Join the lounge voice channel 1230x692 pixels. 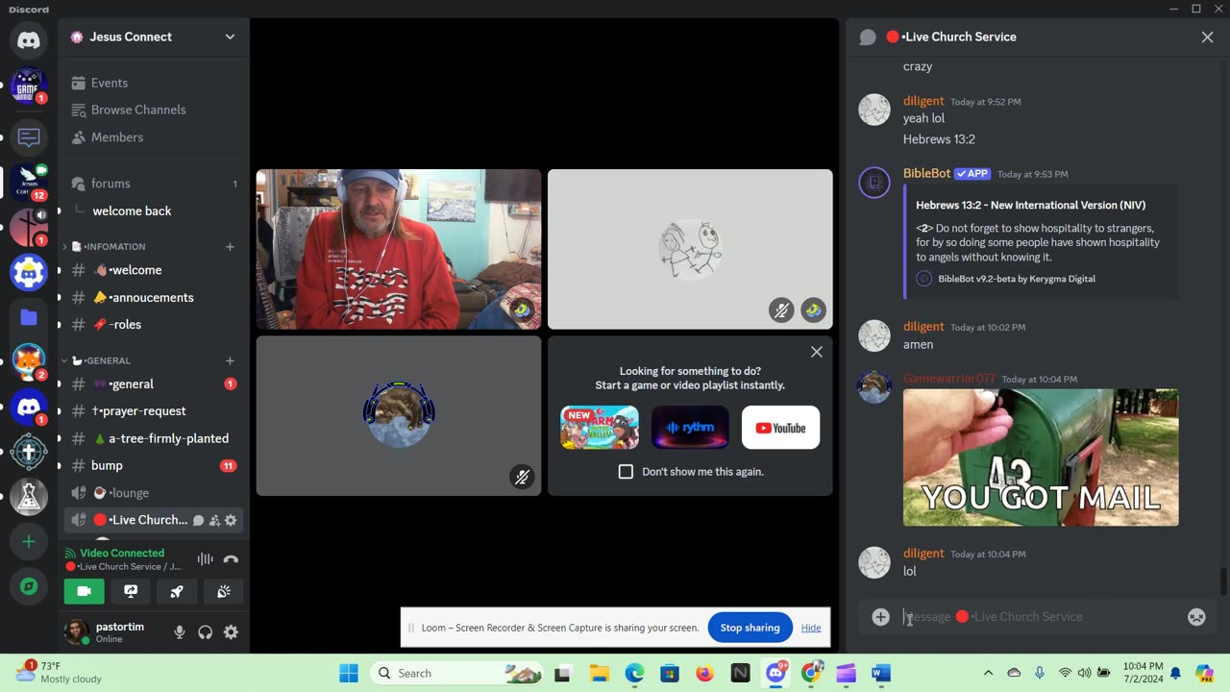[153, 492]
